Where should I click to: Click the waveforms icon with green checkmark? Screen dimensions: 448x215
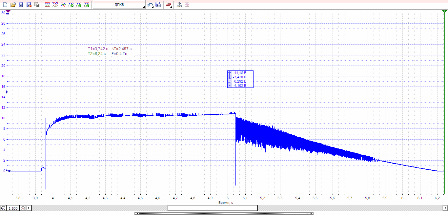pos(71,5)
